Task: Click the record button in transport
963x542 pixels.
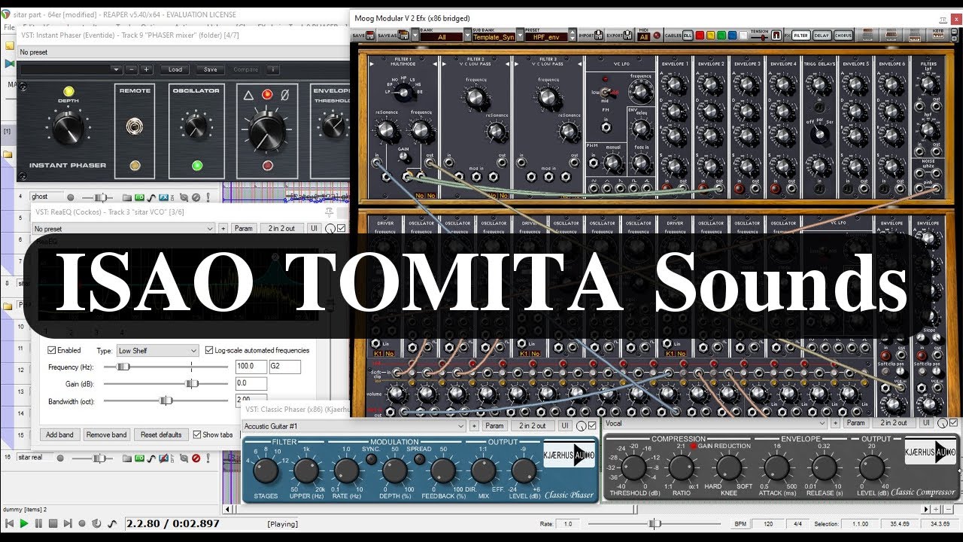Action: click(x=82, y=523)
